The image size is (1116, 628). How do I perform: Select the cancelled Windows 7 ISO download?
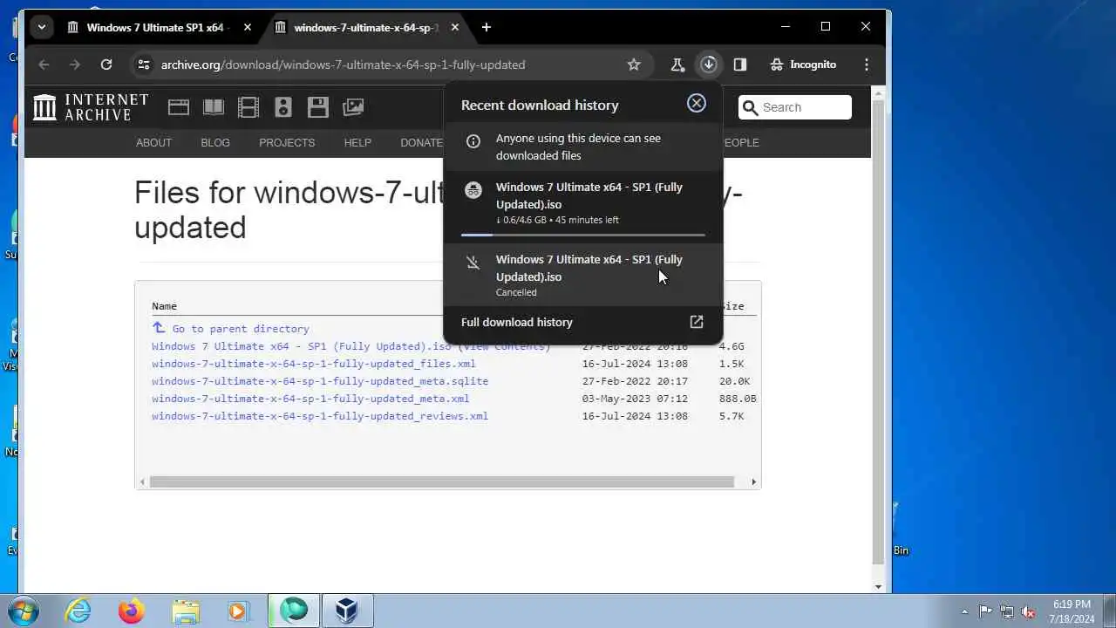[583, 275]
